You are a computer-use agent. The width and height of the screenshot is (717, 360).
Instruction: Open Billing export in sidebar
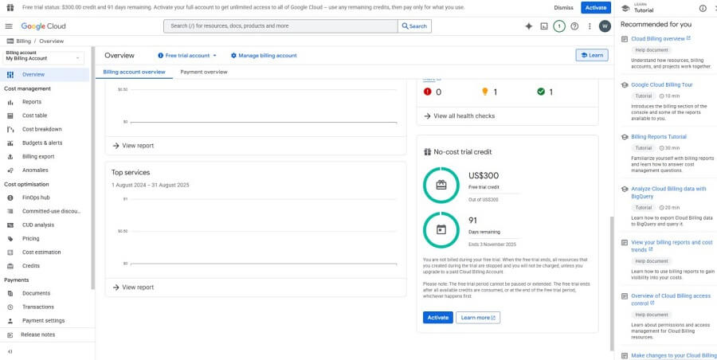[38, 156]
